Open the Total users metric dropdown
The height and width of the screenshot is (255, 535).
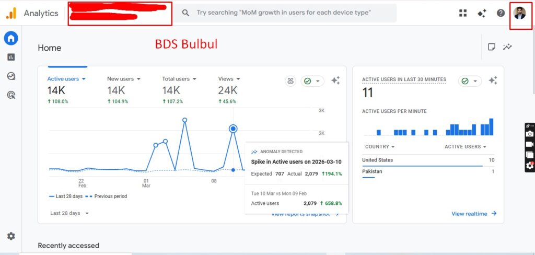[x=180, y=79]
